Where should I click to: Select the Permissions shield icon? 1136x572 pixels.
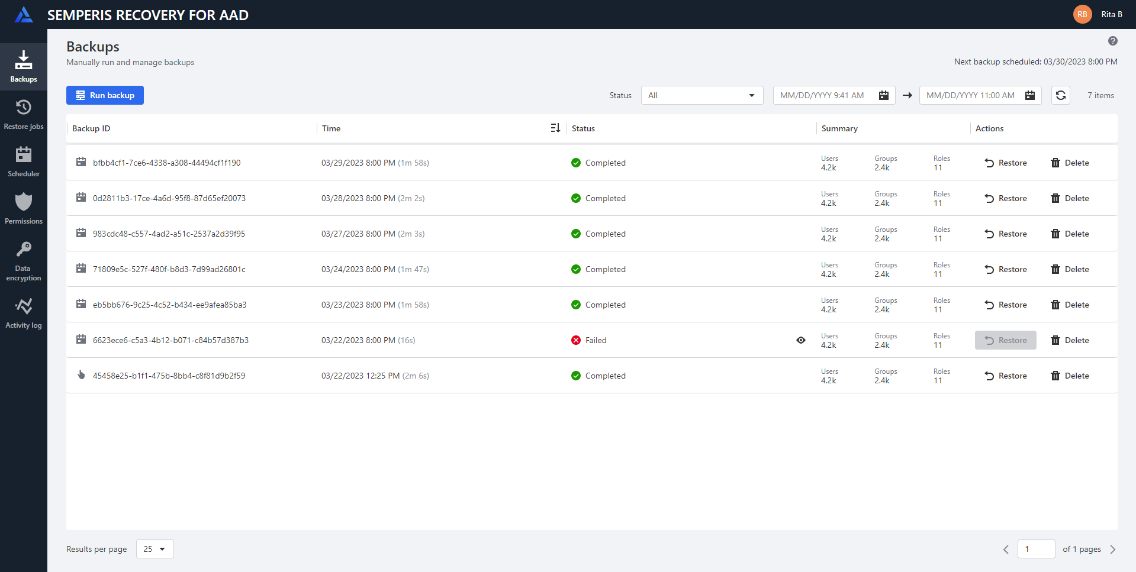[23, 207]
